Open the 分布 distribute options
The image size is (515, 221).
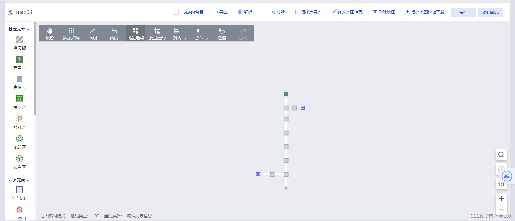200,33
